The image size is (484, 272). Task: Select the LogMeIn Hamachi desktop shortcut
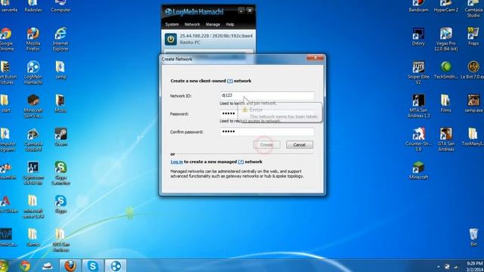pyautogui.click(x=33, y=73)
